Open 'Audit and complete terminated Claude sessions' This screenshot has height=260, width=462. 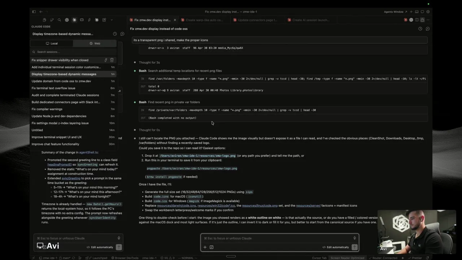73,95
